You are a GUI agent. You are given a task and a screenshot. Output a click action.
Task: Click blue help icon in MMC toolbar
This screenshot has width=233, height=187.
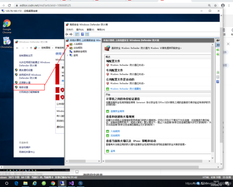pos(82,34)
